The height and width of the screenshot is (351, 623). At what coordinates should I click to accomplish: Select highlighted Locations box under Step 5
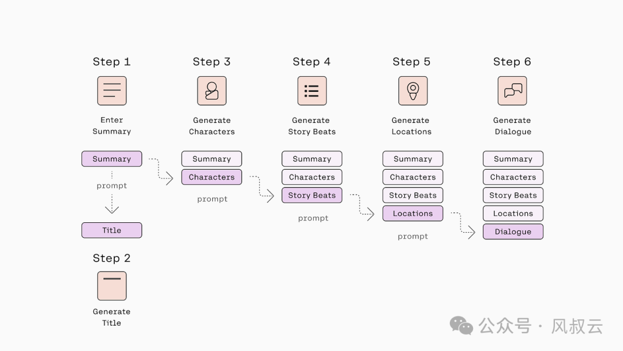412,214
